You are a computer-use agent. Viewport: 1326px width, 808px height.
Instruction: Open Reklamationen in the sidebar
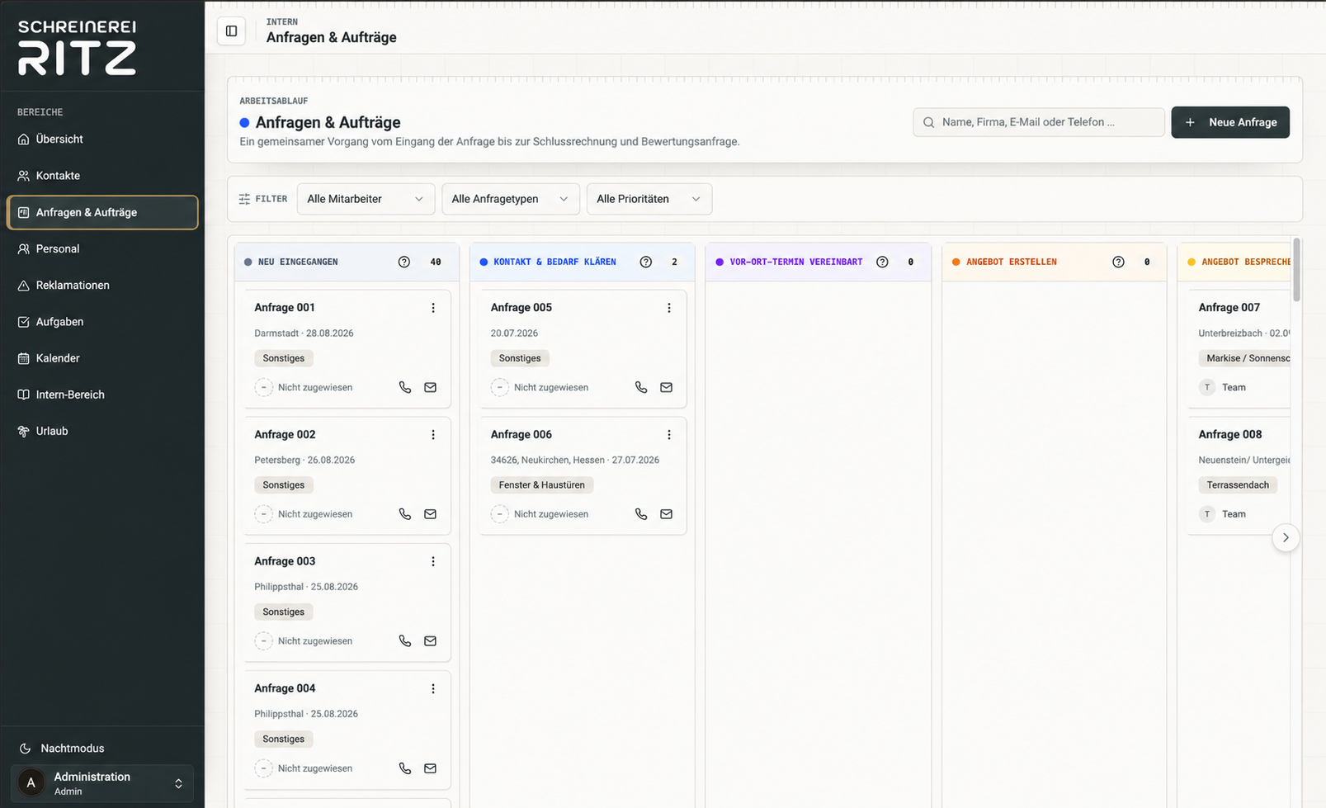[x=102, y=286]
